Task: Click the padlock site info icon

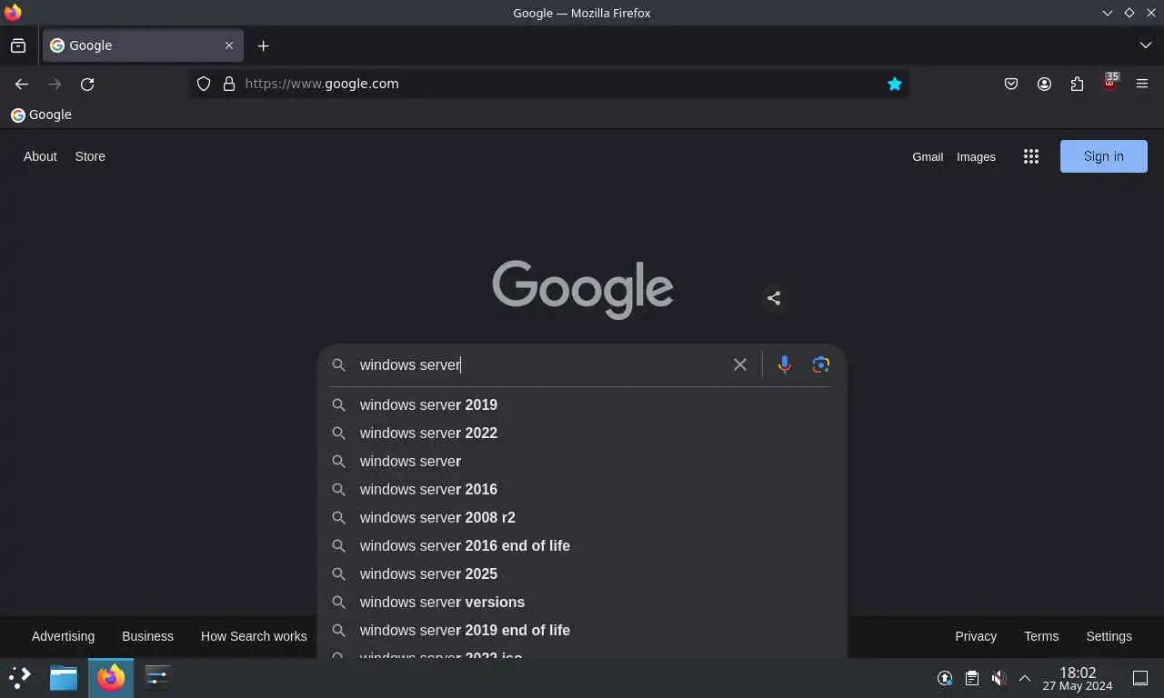Action: pyautogui.click(x=228, y=84)
